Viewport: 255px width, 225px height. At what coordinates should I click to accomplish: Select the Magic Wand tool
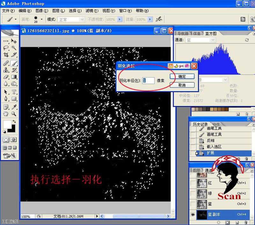[14, 48]
